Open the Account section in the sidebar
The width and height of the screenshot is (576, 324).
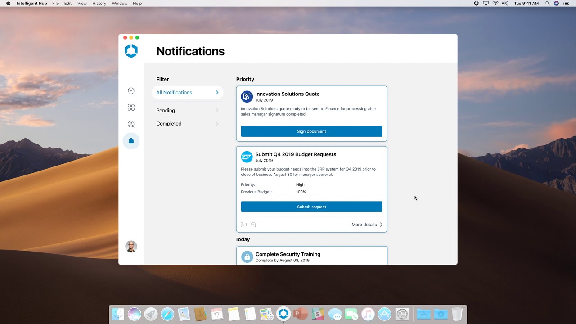click(x=131, y=124)
